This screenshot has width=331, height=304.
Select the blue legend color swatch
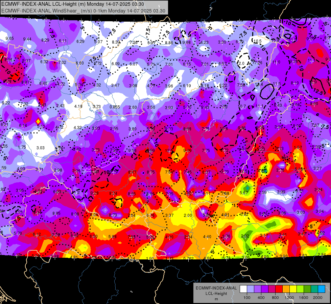322,289
